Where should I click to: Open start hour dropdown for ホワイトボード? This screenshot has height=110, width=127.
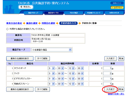point(51,68)
